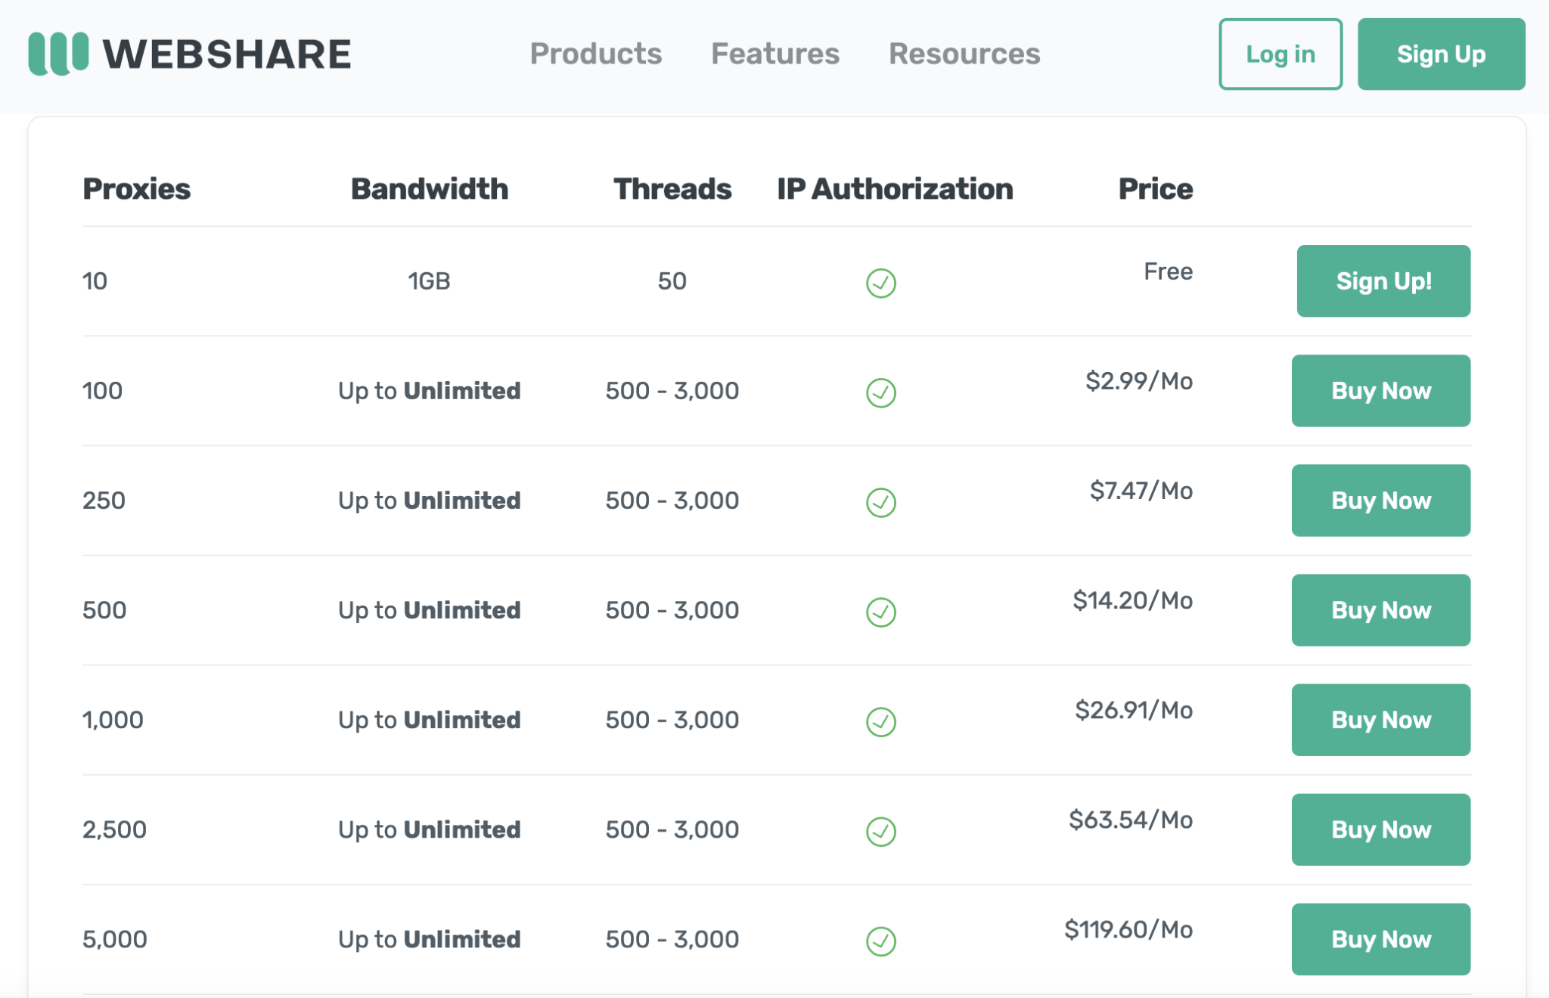
Task: Click the WEBSHARE brand name text
Action: click(x=227, y=54)
